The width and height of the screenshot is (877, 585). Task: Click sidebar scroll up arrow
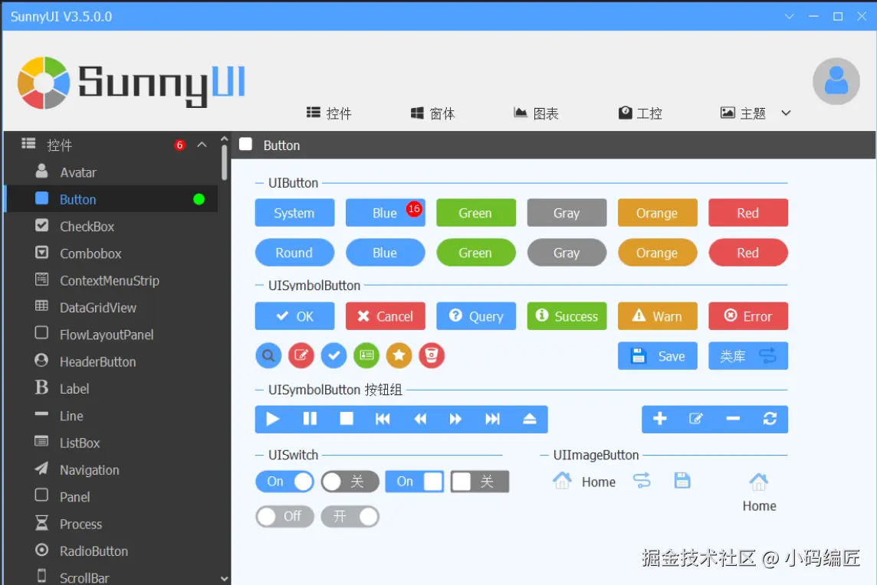click(225, 139)
